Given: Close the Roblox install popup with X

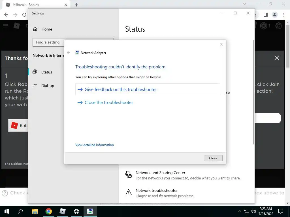Looking at the screenshot, I should pyautogui.click(x=277, y=58).
